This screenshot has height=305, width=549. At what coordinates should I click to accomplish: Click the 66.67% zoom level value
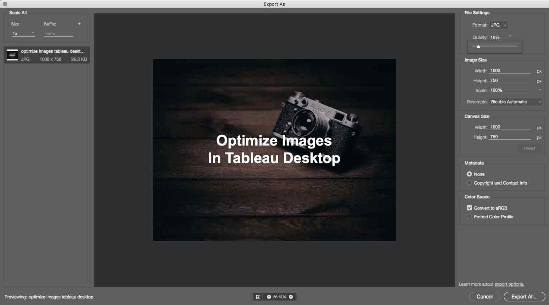(x=279, y=297)
